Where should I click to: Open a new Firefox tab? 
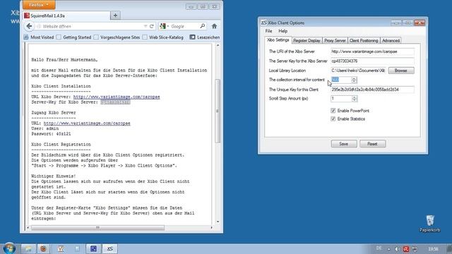point(115,16)
